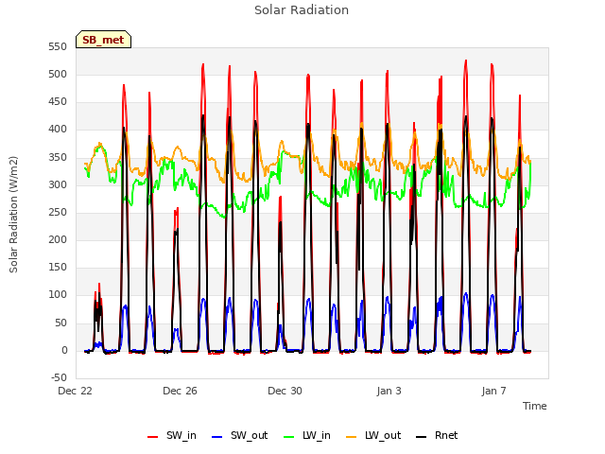Click the 550 y-axis tick value

58,47
